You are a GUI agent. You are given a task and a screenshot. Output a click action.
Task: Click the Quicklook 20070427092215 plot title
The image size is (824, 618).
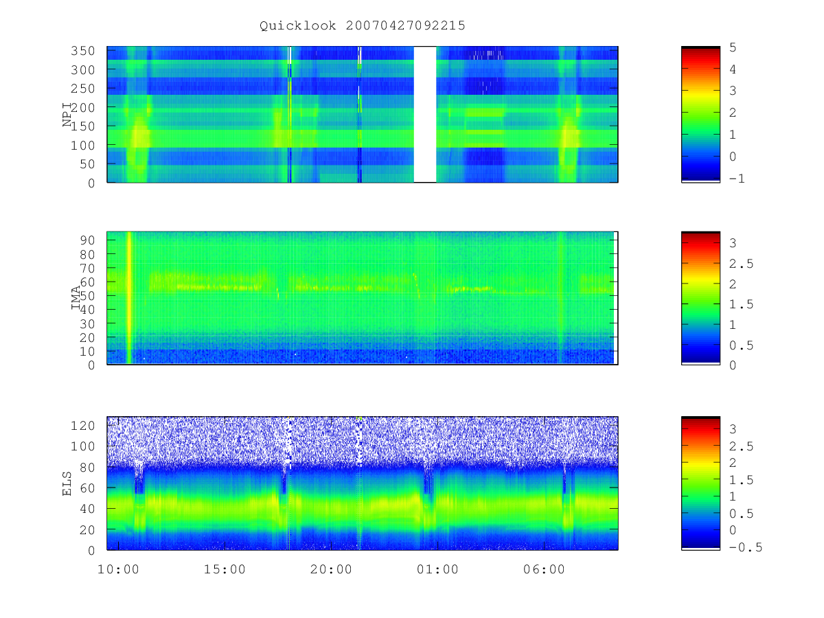(363, 25)
